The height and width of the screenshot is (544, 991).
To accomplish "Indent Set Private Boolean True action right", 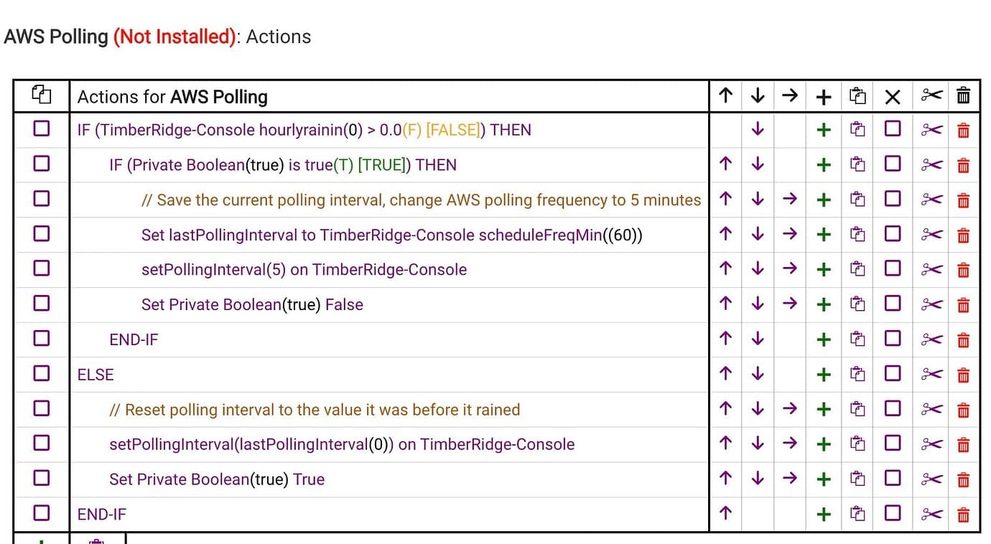I will 790,479.
